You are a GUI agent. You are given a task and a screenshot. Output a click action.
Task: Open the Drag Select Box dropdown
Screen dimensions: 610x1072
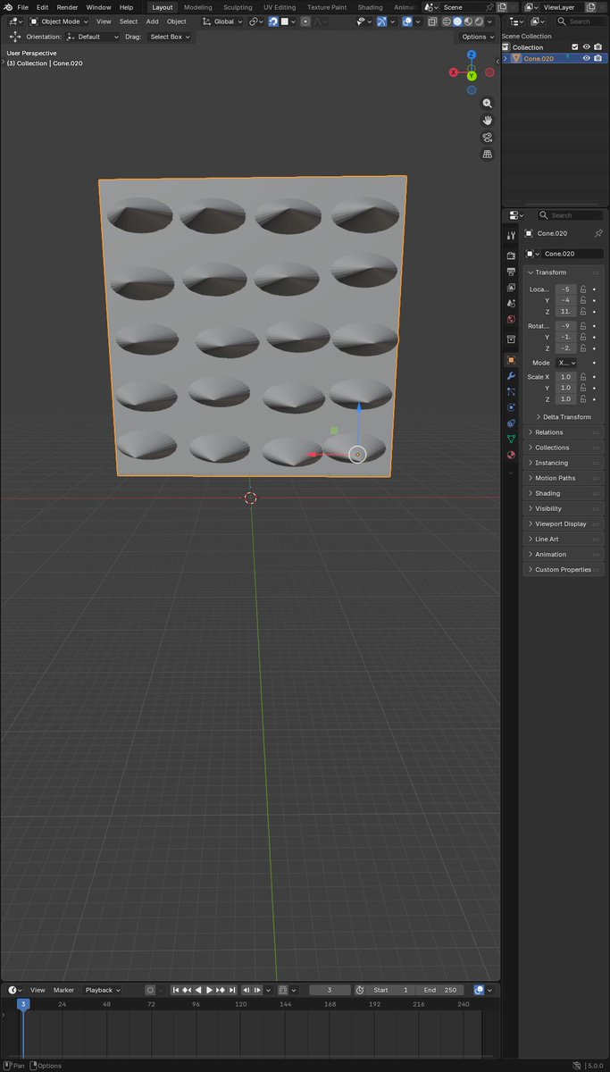[170, 37]
